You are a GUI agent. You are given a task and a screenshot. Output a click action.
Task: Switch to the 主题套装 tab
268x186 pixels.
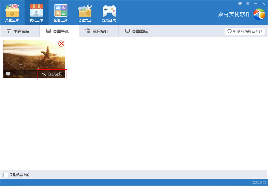click(x=20, y=31)
